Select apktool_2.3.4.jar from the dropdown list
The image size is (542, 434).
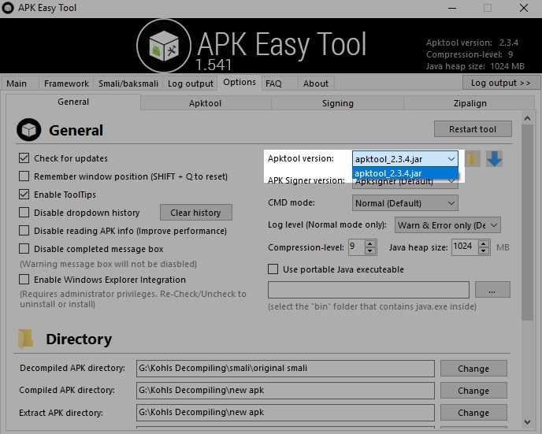coord(405,173)
